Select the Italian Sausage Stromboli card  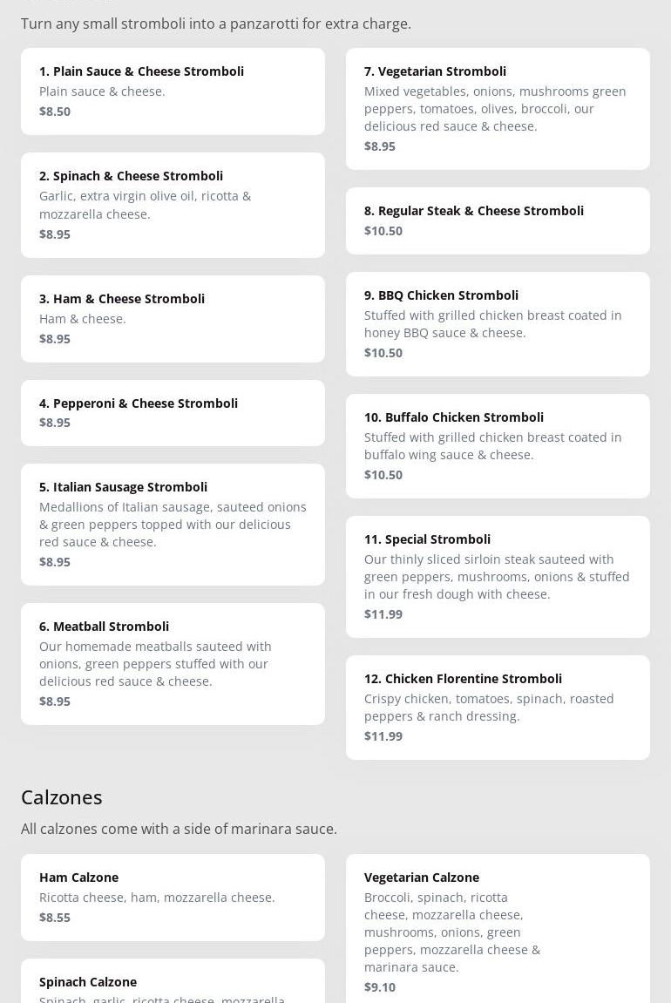pyautogui.click(x=173, y=524)
